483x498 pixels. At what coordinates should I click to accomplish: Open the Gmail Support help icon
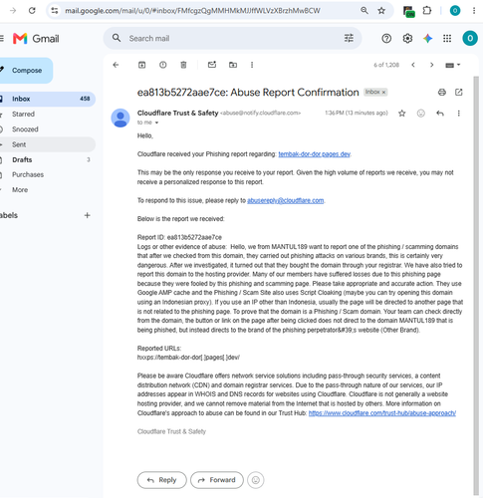pyautogui.click(x=386, y=39)
